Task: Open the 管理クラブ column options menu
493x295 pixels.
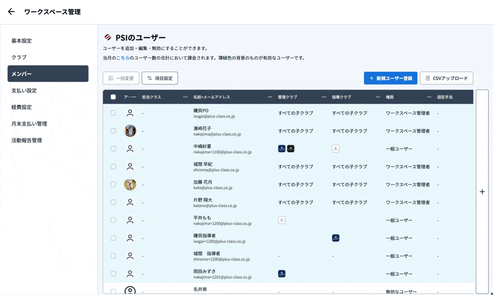Action: point(324,97)
